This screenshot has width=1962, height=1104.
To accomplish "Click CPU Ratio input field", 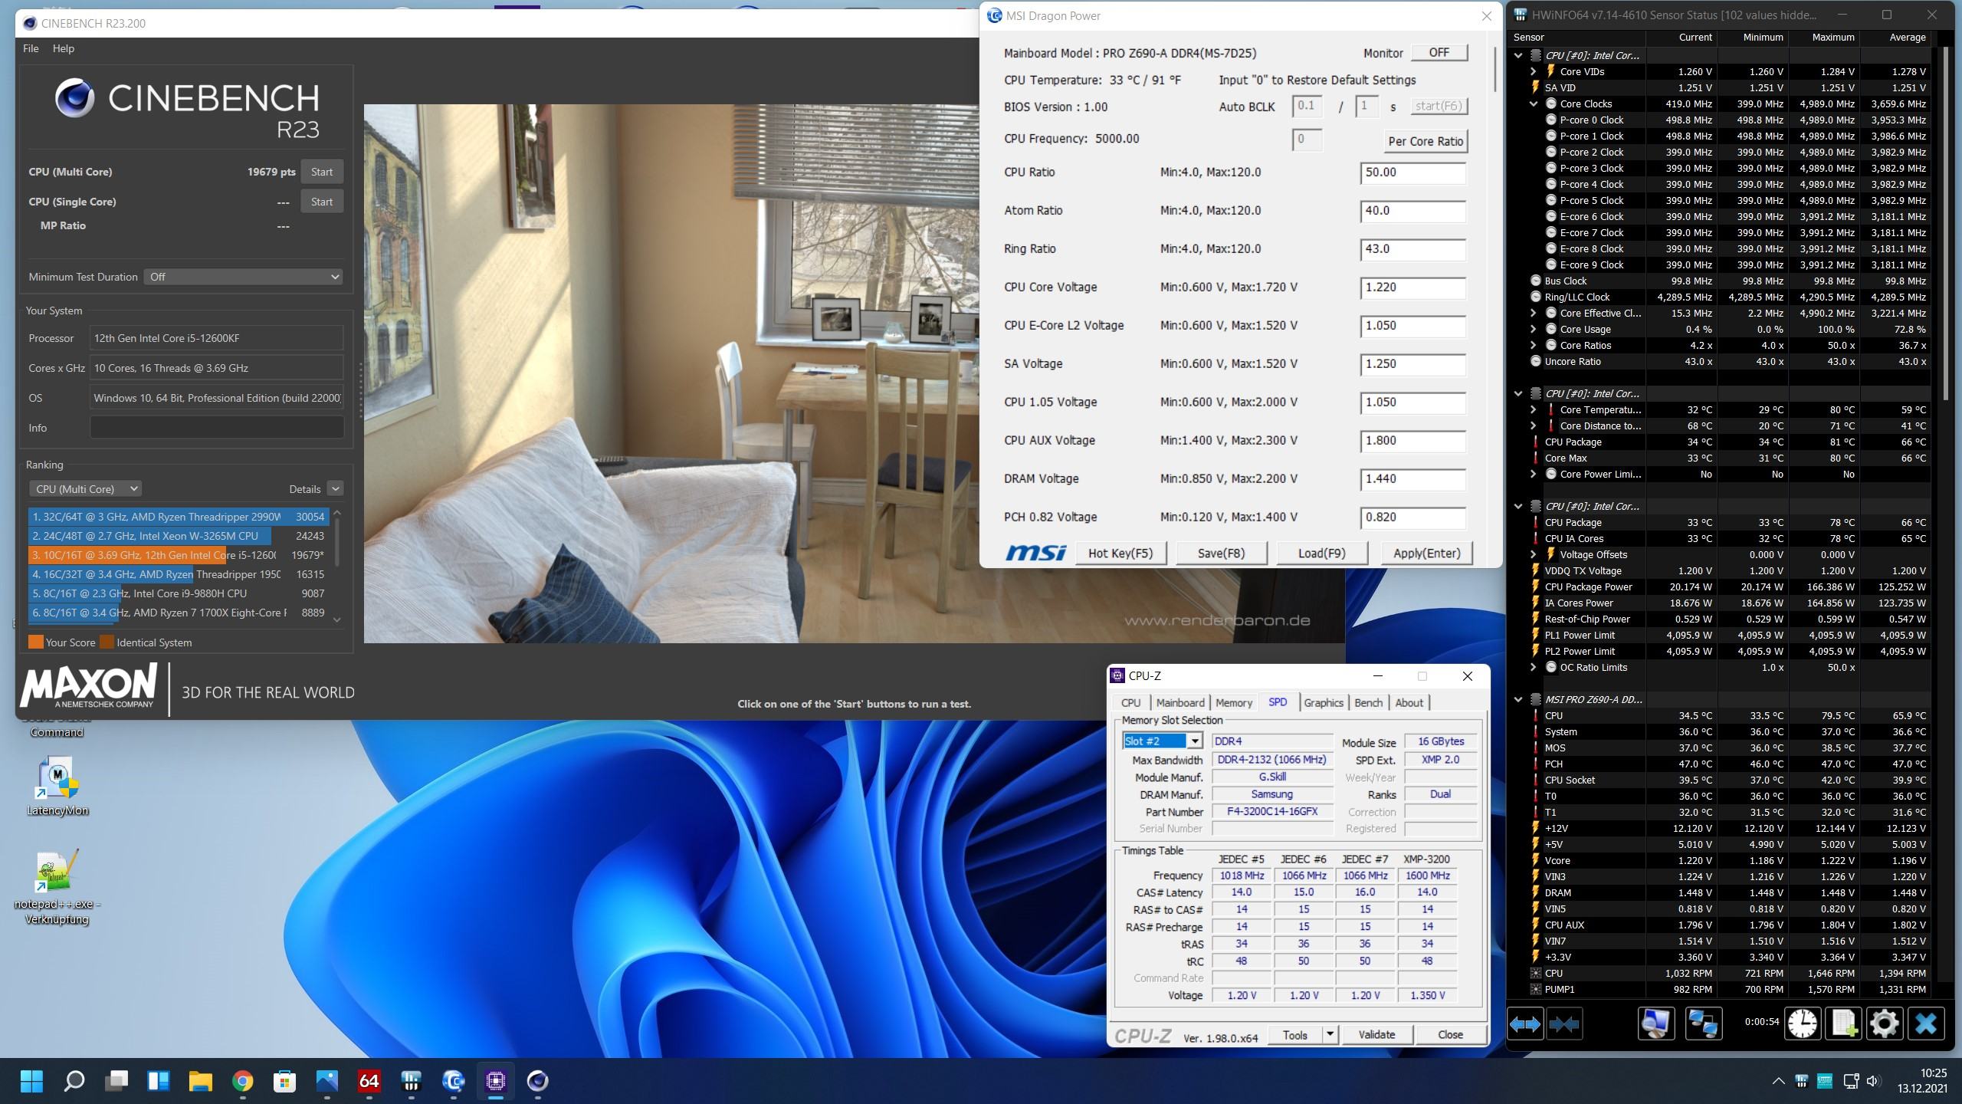I will pyautogui.click(x=1413, y=172).
